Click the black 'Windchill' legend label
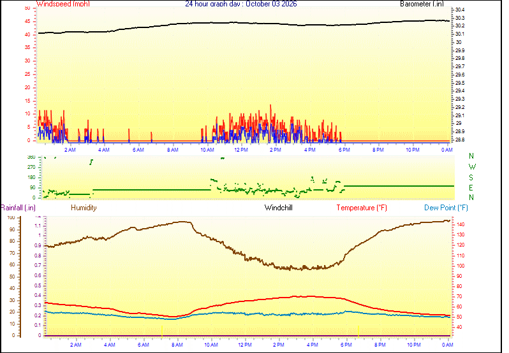This screenshot has width=509, height=353. [x=279, y=208]
